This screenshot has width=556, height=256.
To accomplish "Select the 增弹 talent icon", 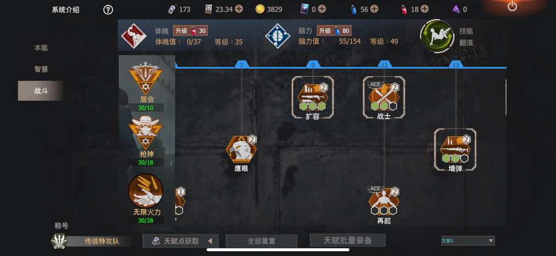I will click(x=455, y=149).
